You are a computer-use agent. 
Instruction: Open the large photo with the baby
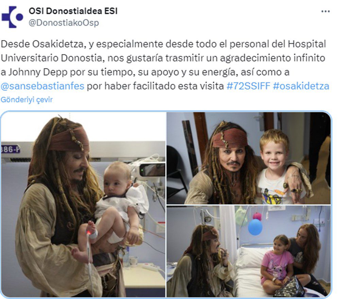83,204
